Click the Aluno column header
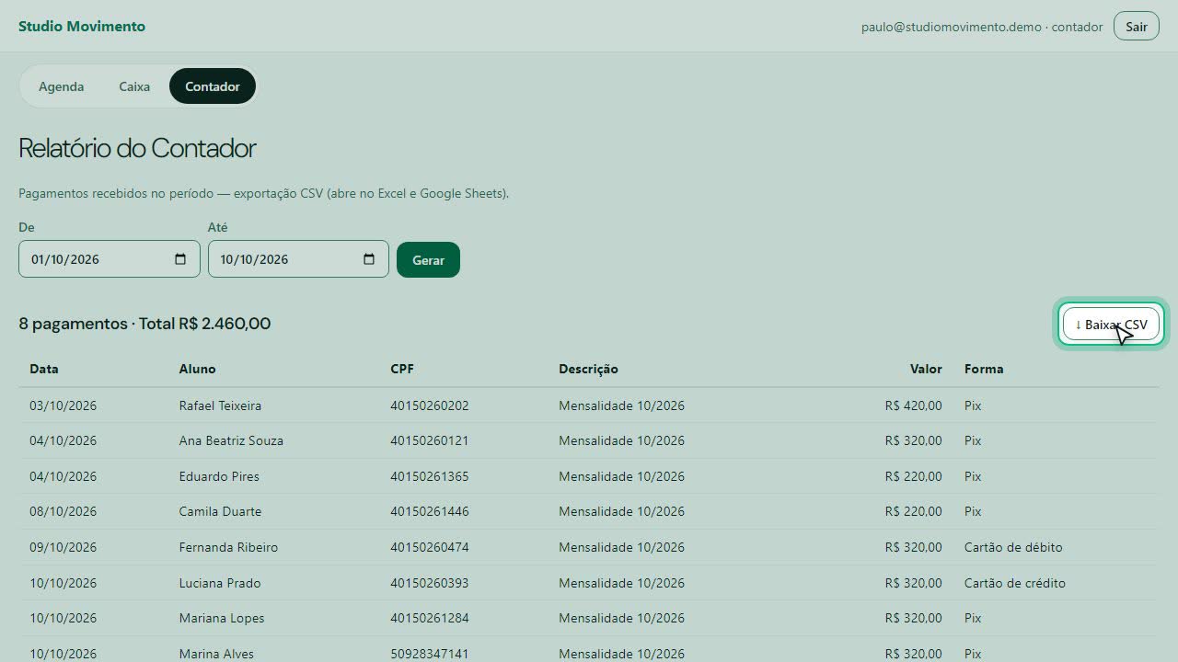The height and width of the screenshot is (662, 1178). [x=197, y=369]
